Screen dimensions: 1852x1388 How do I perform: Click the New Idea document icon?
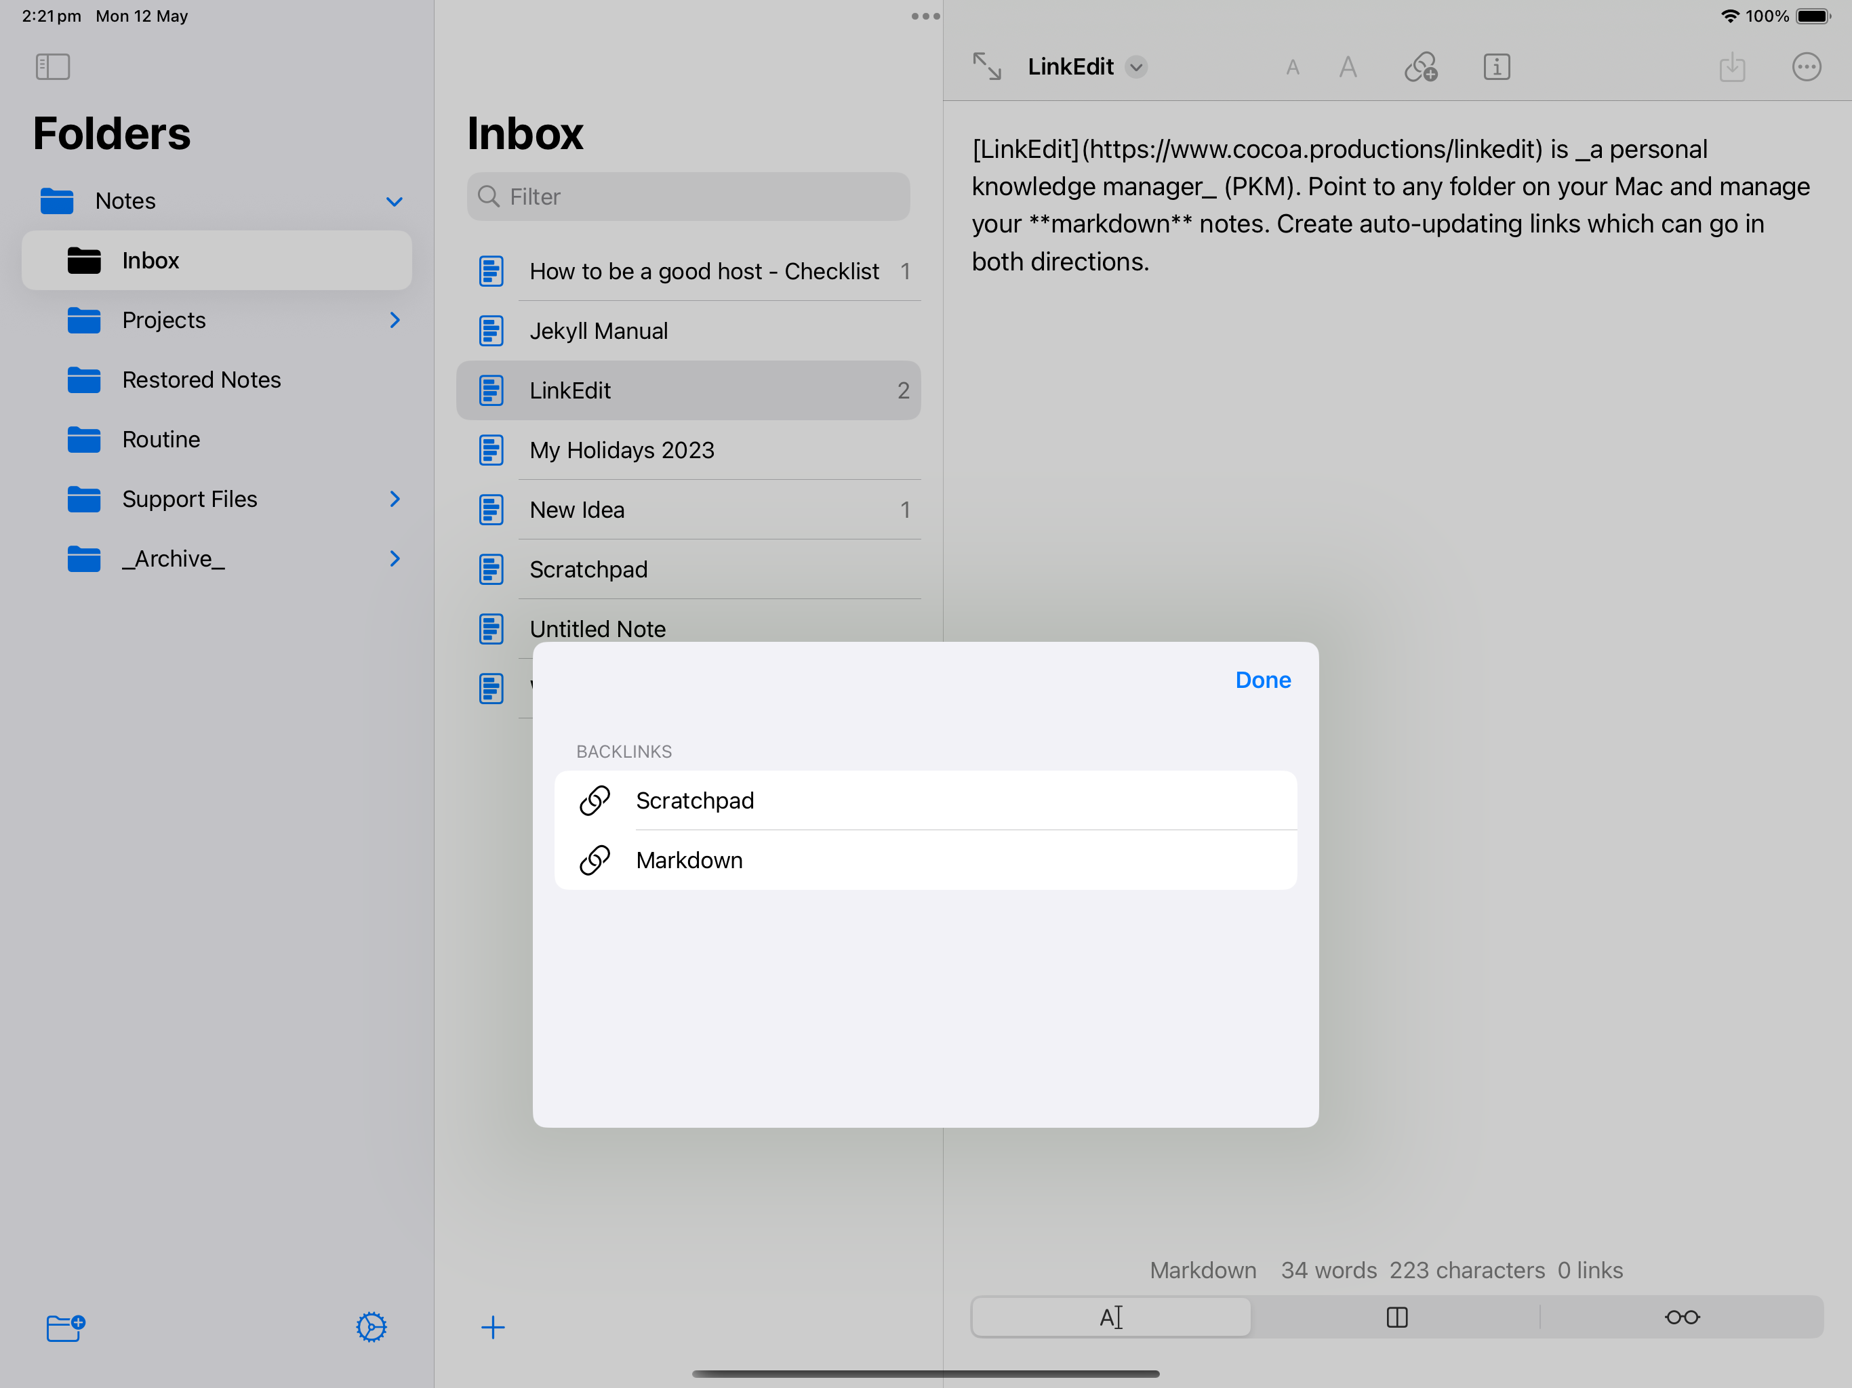point(491,510)
